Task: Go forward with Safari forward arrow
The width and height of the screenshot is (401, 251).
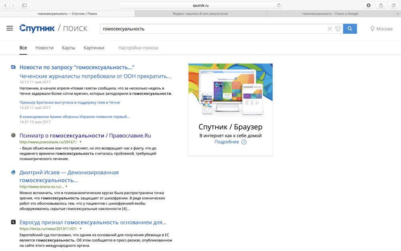Action: 13,5
